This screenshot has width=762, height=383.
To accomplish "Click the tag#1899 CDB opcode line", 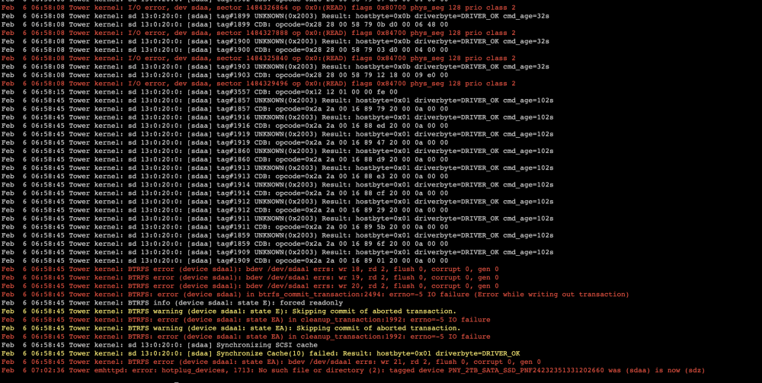I will (225, 24).
